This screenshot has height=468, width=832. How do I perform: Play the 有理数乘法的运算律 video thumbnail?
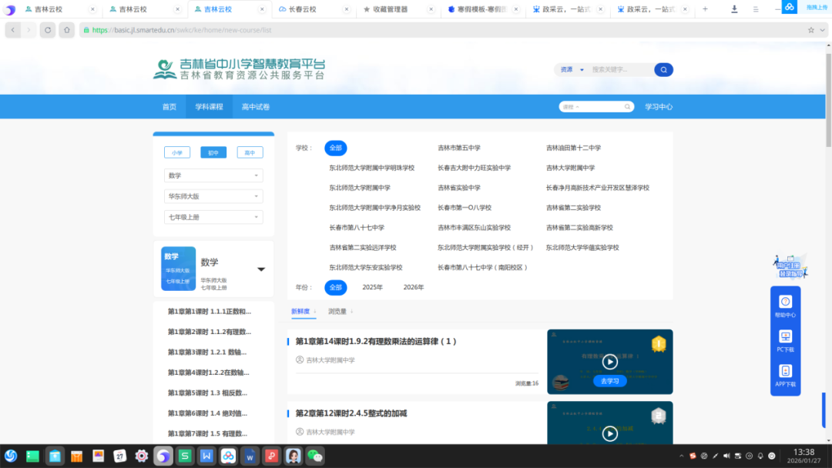click(x=609, y=362)
